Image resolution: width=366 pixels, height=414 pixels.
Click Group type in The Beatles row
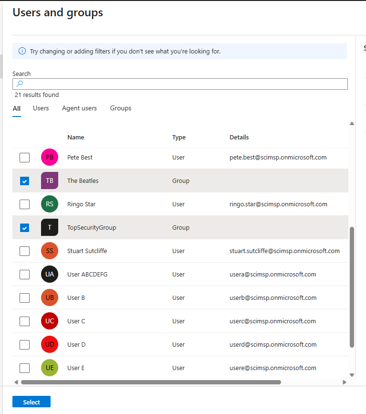pyautogui.click(x=181, y=181)
